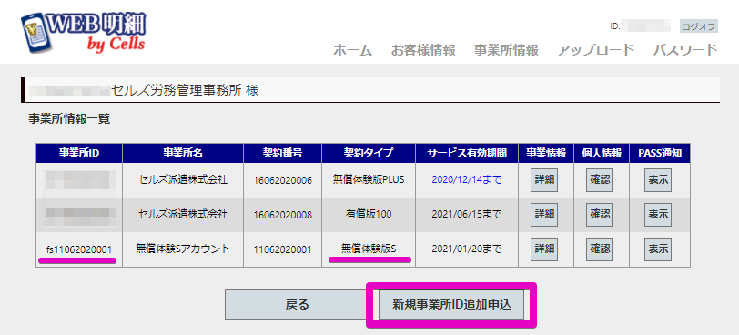
Task: Click 表示 for contract 16062020006
Action: (x=658, y=179)
